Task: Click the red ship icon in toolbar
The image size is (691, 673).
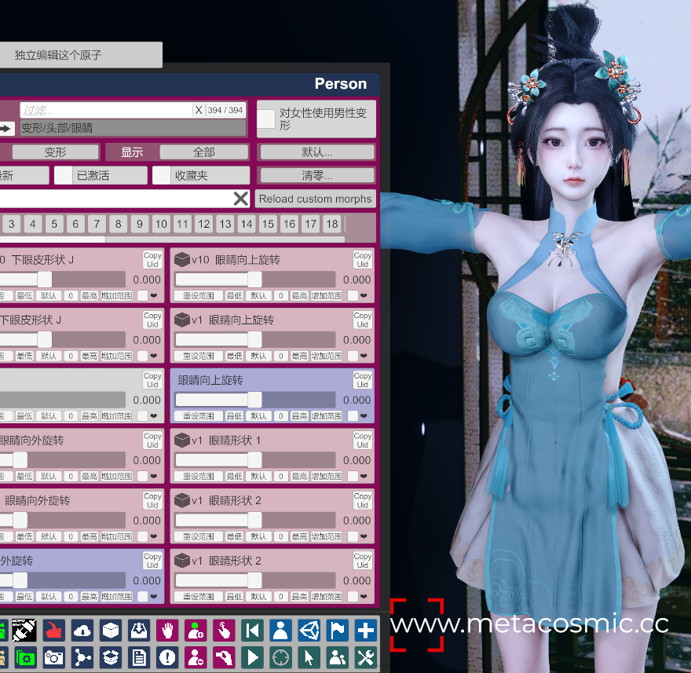Action: click(53, 631)
